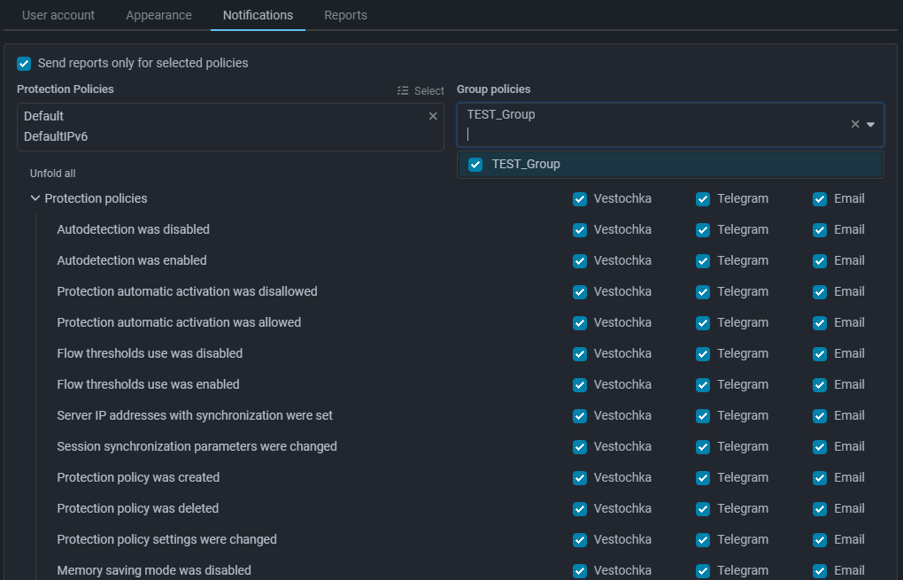
Task: Uncheck TEST_Group in the dropdown list
Action: point(475,164)
